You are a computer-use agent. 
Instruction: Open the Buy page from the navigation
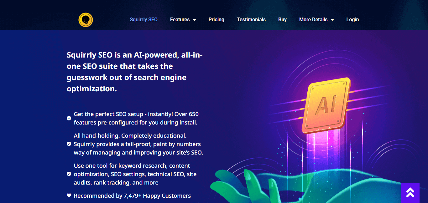point(282,19)
